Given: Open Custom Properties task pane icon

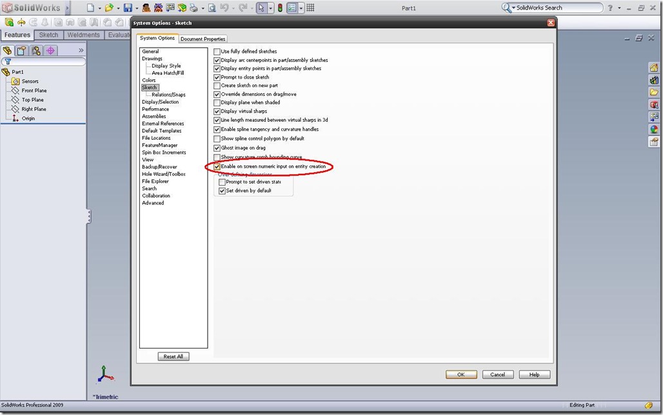Looking at the screenshot, I should coord(654,142).
